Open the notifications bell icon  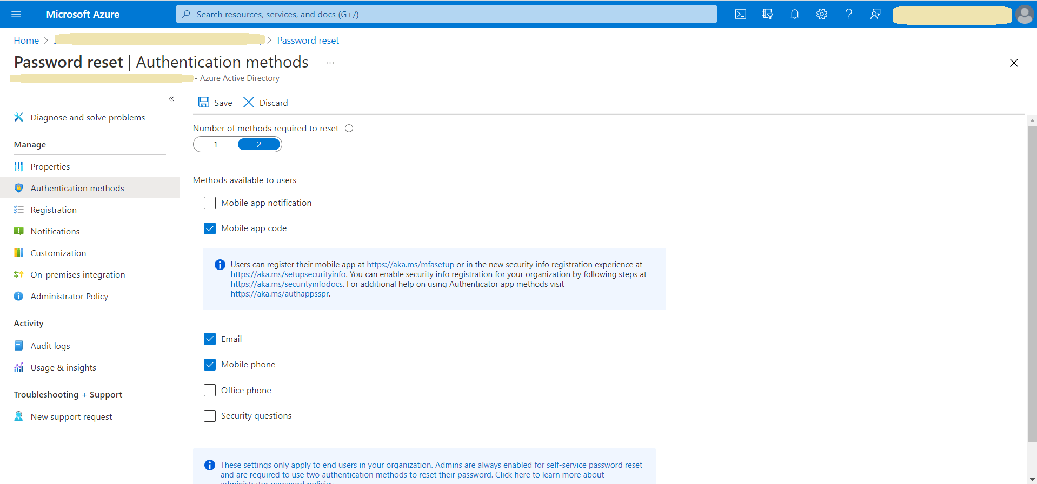click(x=794, y=14)
